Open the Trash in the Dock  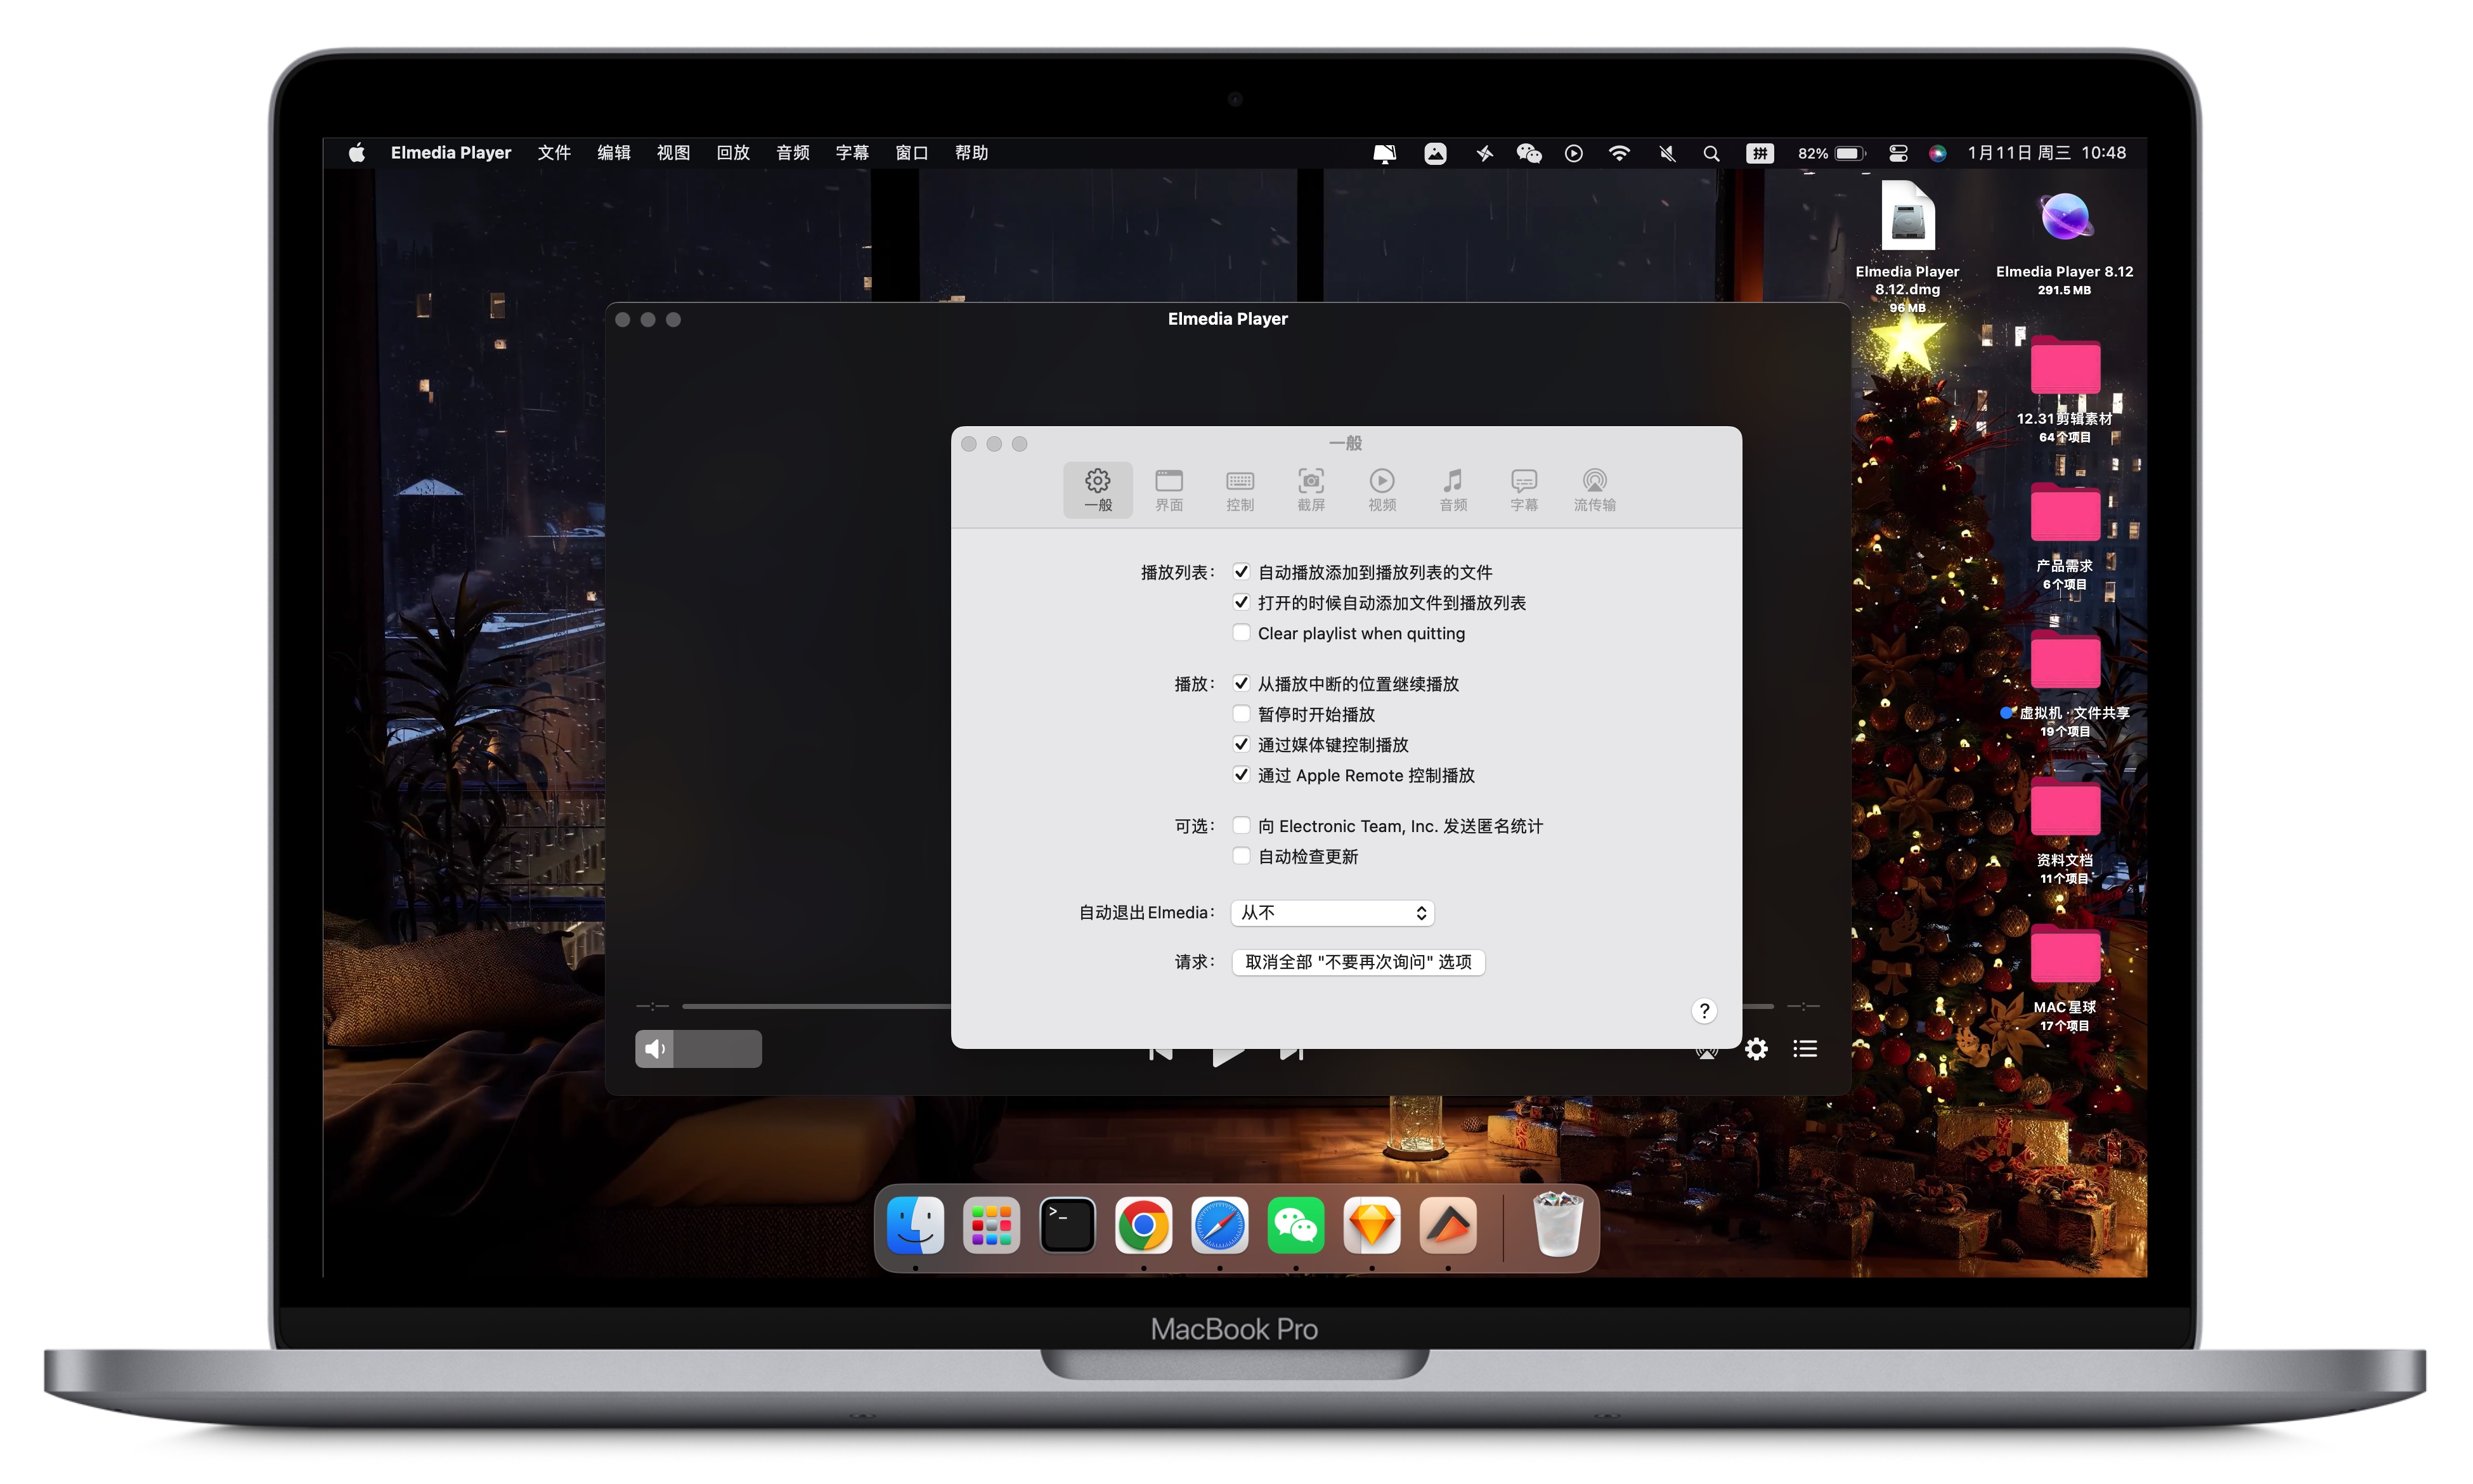point(1557,1224)
